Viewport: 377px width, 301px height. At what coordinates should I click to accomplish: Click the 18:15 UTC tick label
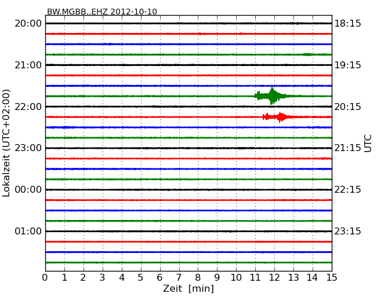pos(347,24)
